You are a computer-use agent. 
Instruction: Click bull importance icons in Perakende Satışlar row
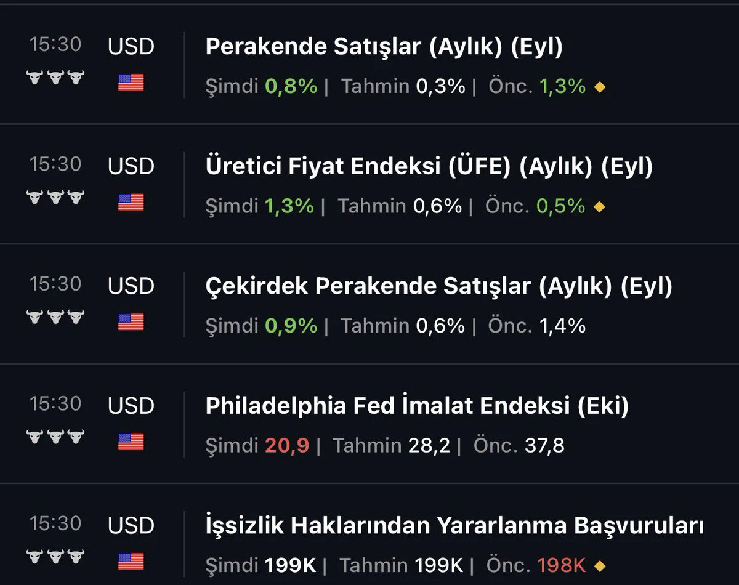click(55, 78)
